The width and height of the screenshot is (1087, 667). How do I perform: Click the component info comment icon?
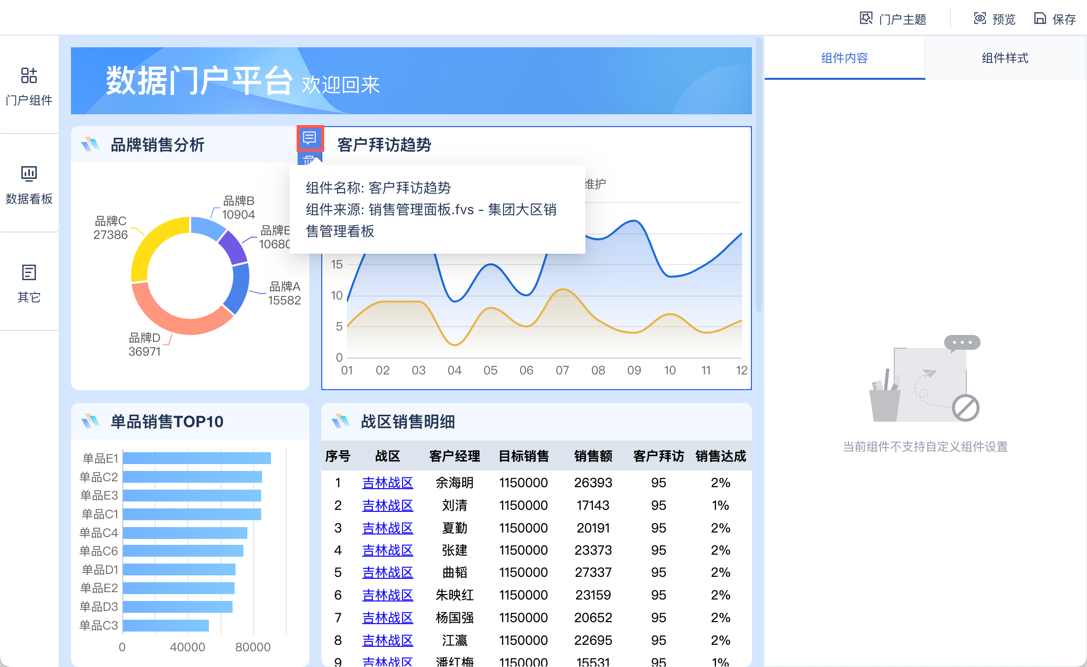(x=309, y=138)
